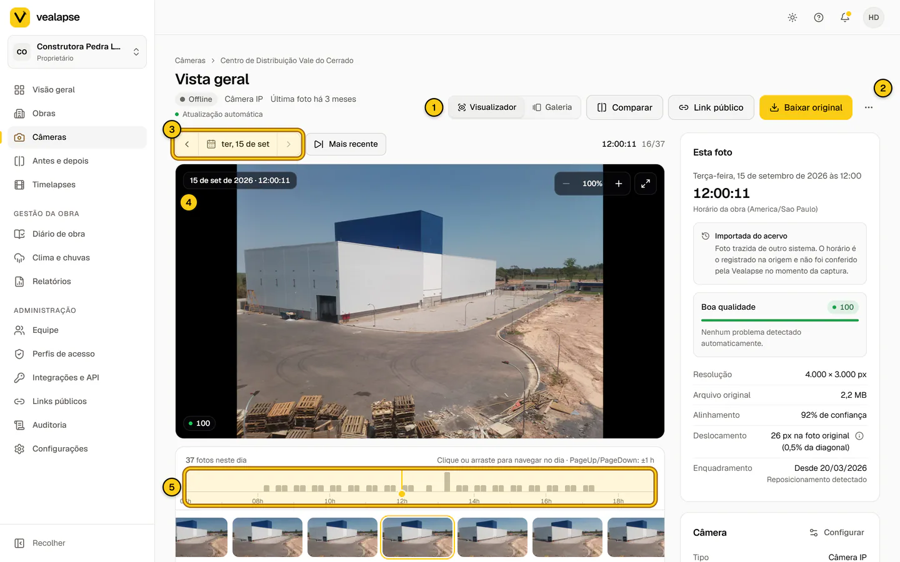
Task: Zoom out the photo with minus
Action: click(x=566, y=184)
